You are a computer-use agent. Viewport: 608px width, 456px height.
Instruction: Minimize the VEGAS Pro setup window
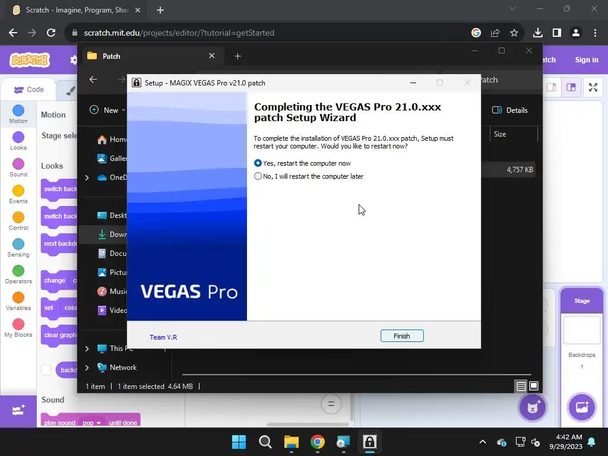click(x=413, y=83)
